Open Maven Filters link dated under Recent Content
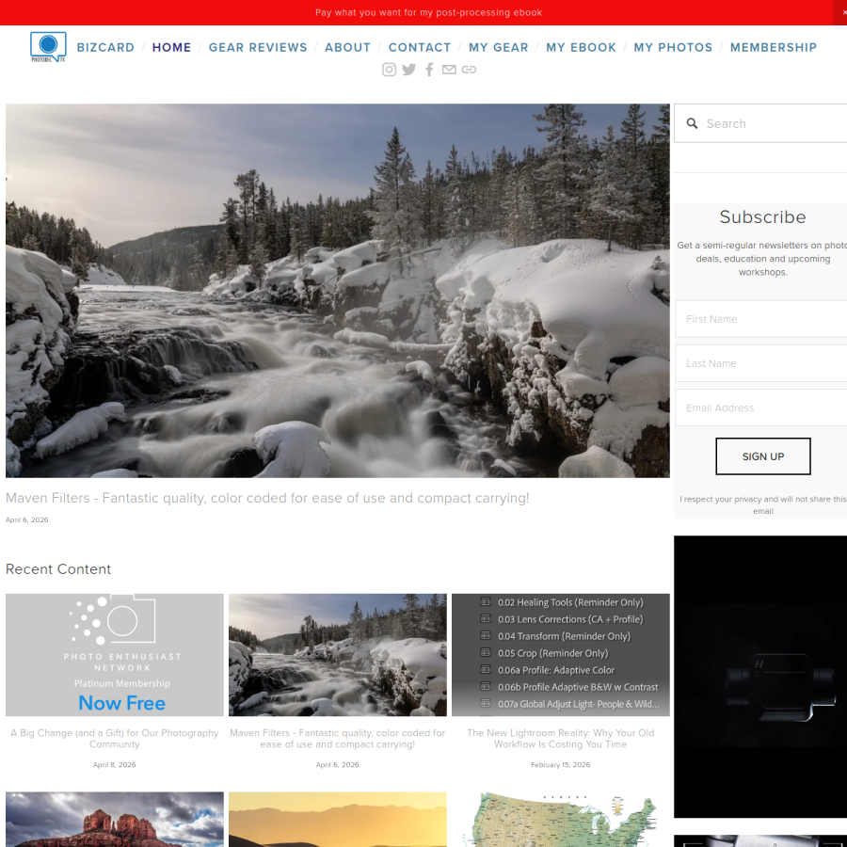Viewport: 847px width, 847px height. click(338, 739)
